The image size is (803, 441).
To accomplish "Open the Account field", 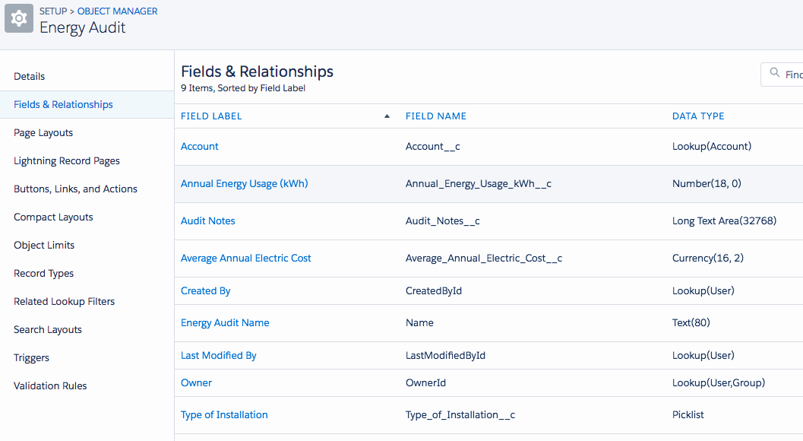I will click(200, 146).
